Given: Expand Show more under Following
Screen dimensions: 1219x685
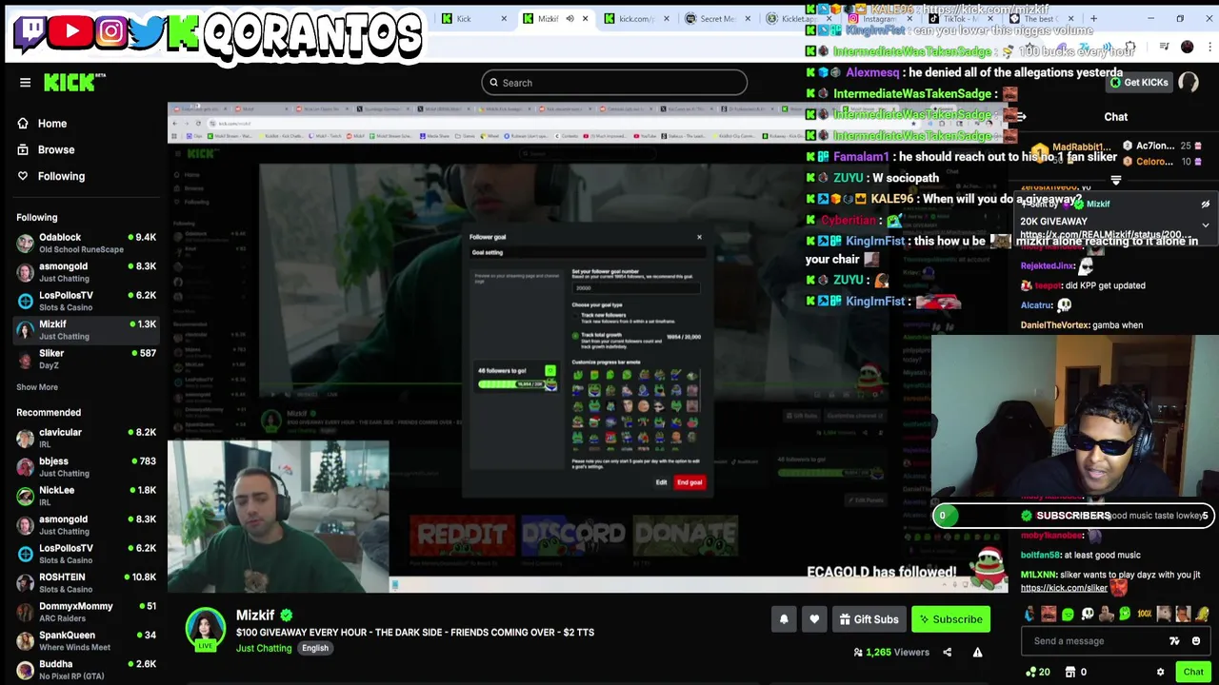Looking at the screenshot, I should [x=37, y=387].
